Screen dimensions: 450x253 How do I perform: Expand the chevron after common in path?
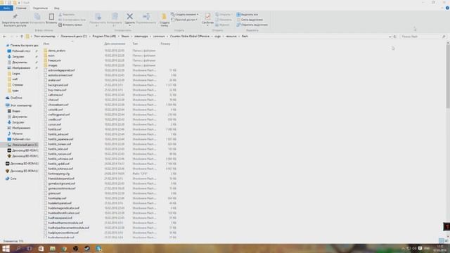coord(167,37)
